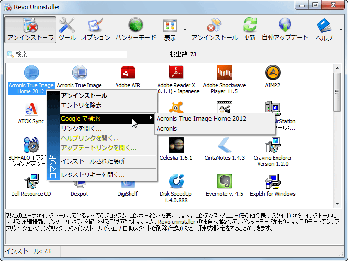
Task: Open the Google で検索 submenu item
Action: tap(107, 119)
